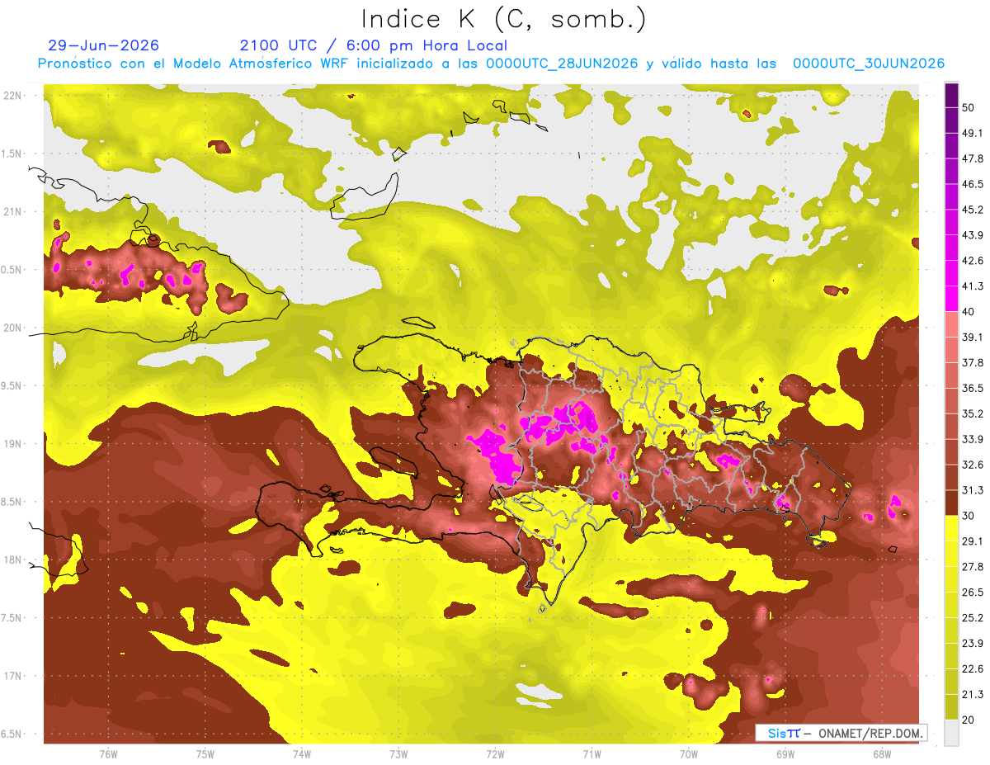Image resolution: width=990 pixels, height=765 pixels.
Task: Click the colorbar value '25.2'
Action: tap(972, 618)
